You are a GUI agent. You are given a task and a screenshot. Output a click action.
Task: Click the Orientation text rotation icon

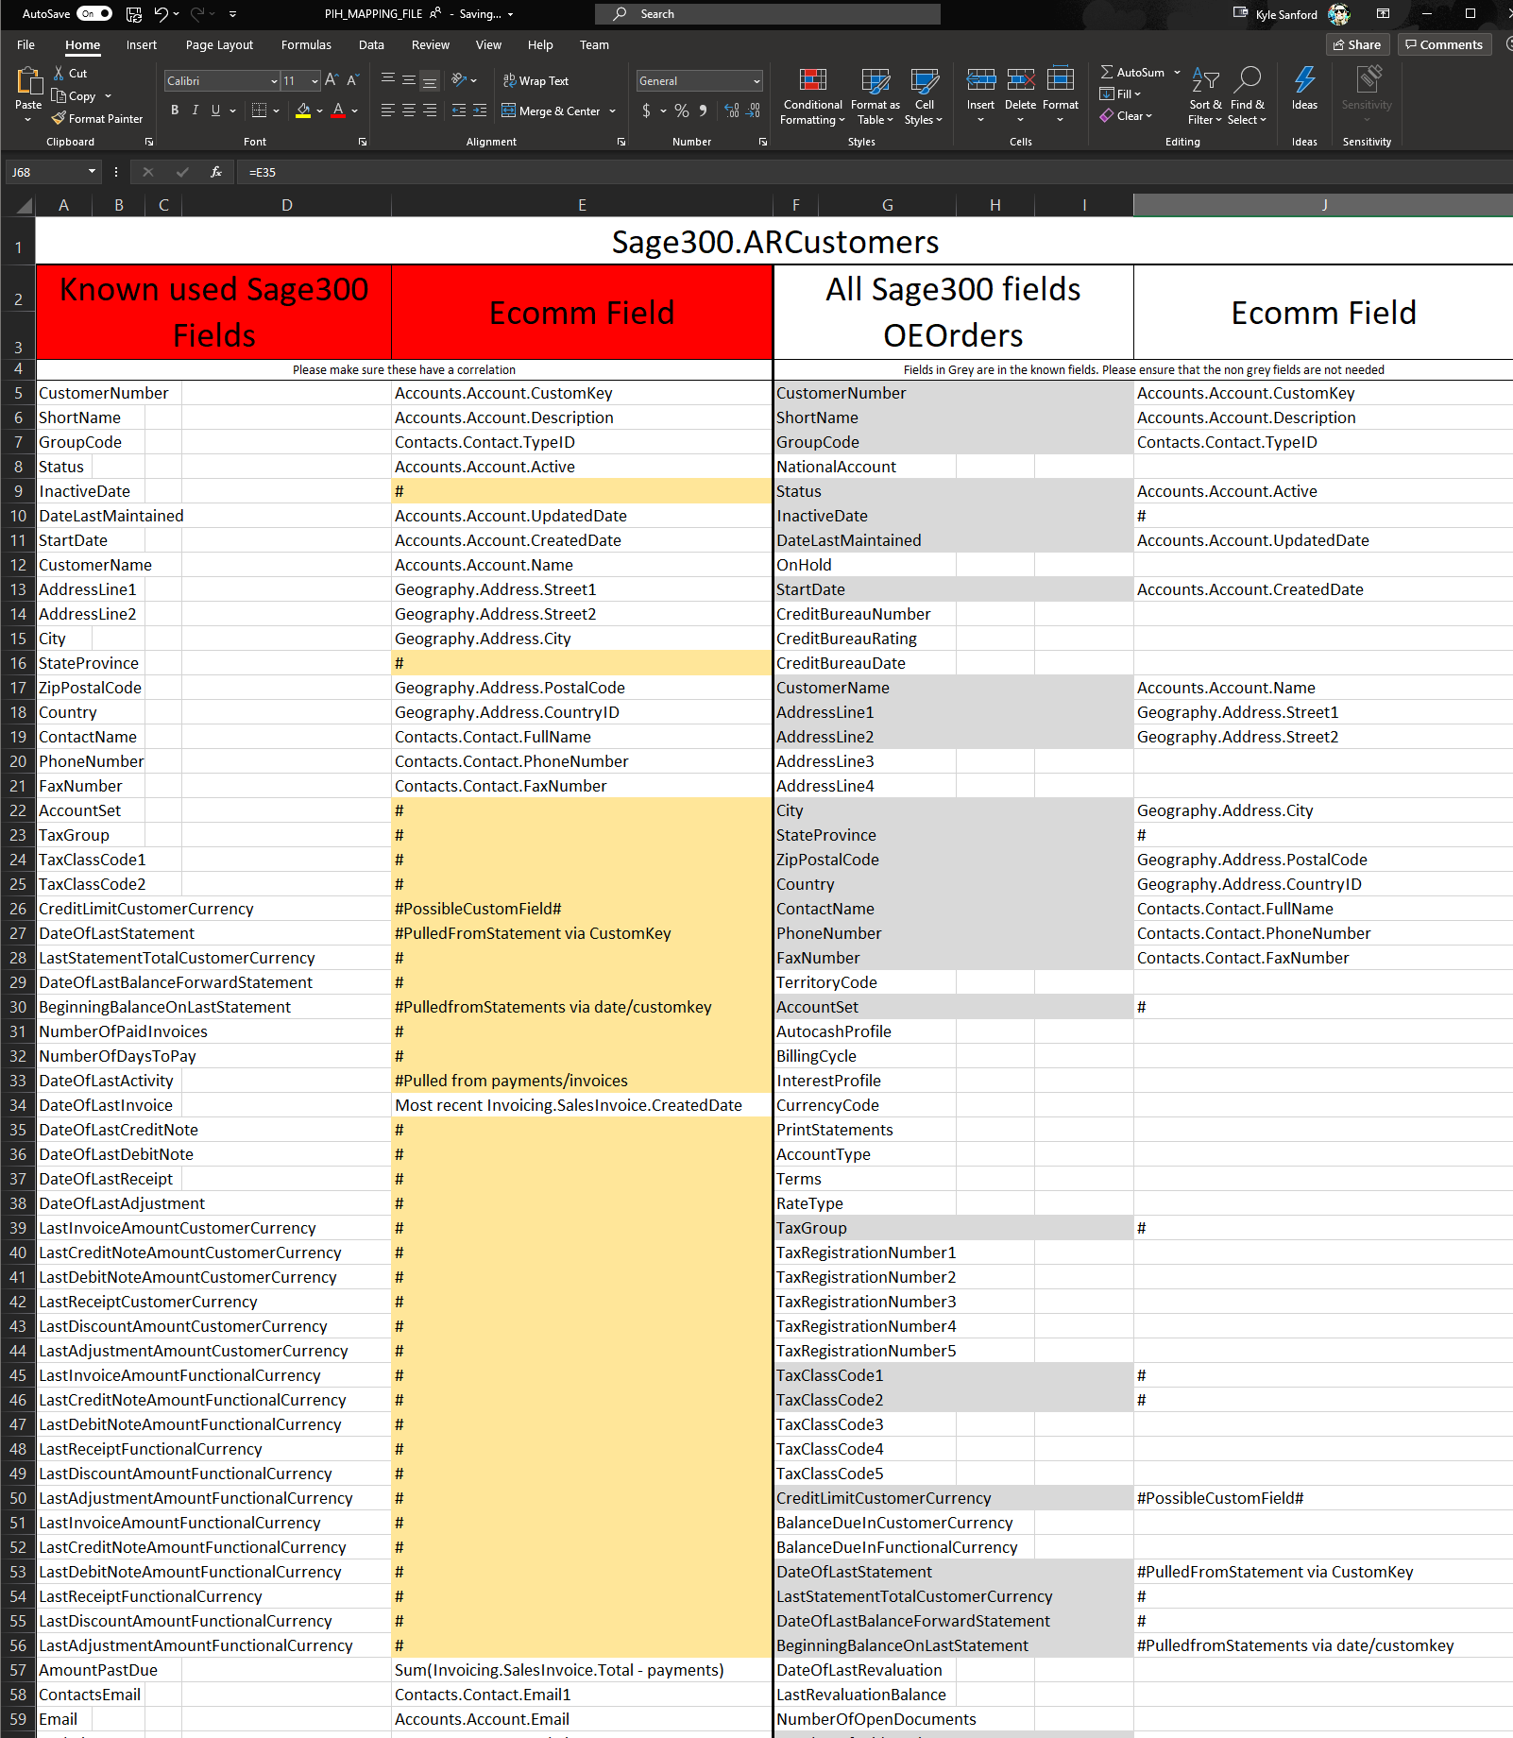459,80
